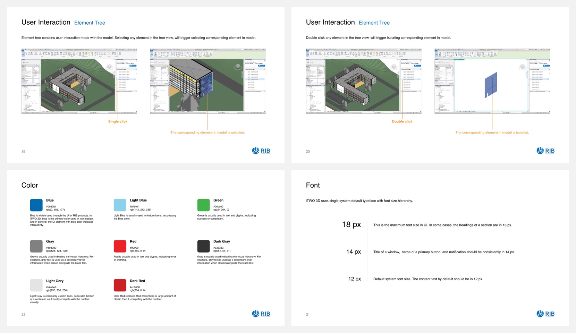Click the 'corresponding element in model is selected' caption
576x333 pixels.
point(207,133)
